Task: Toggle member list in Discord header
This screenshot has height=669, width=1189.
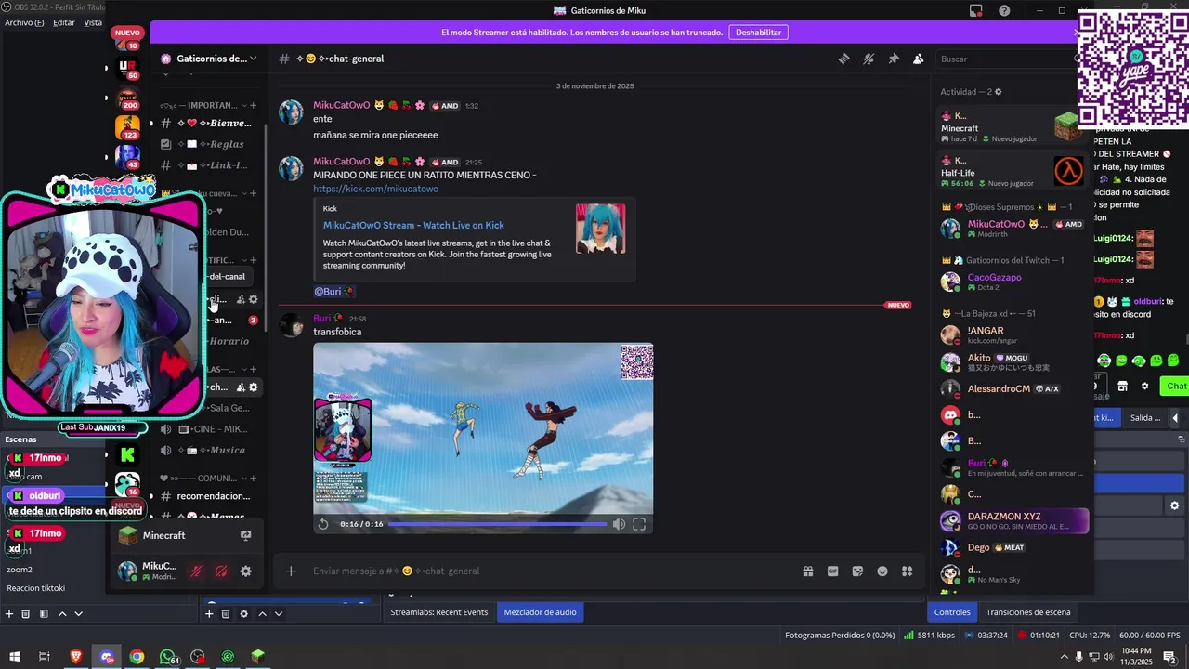Action: [918, 59]
